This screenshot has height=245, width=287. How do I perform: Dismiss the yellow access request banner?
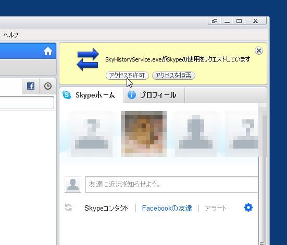(x=259, y=51)
